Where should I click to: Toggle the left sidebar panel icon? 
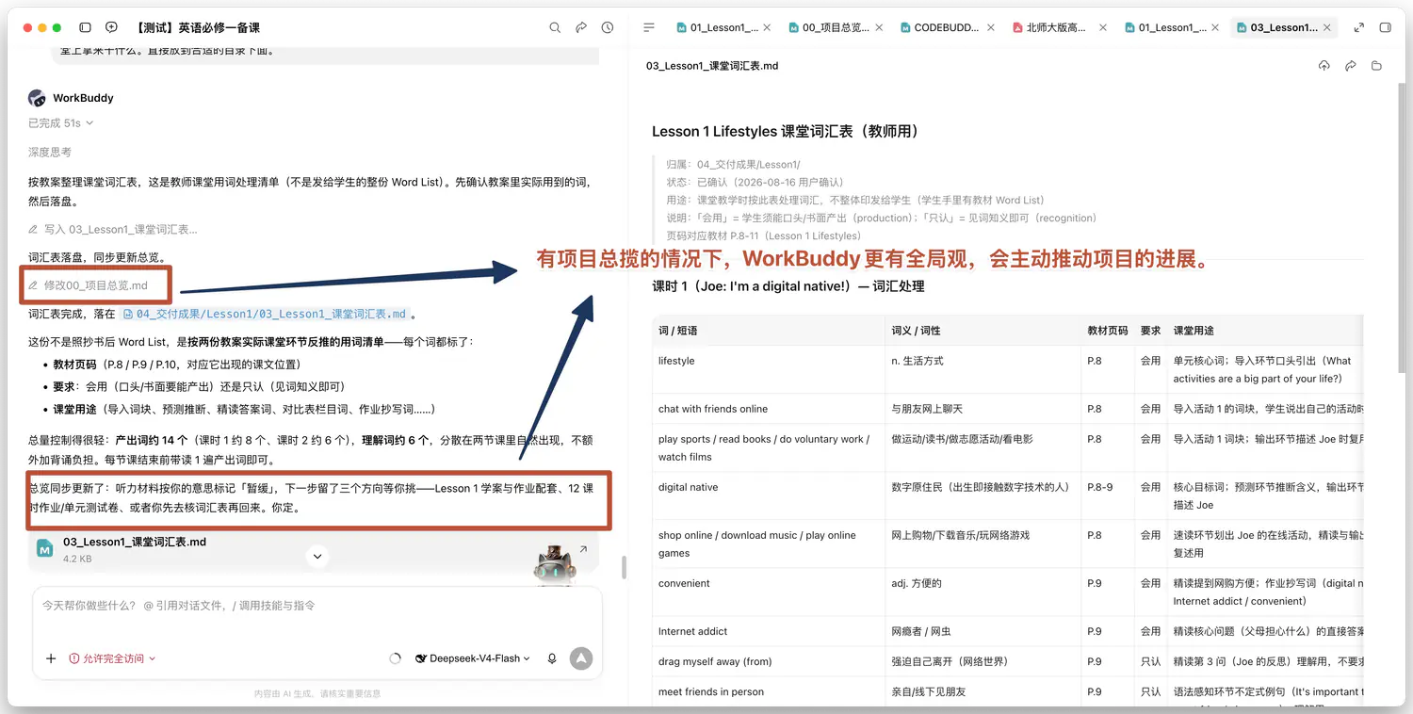[85, 27]
